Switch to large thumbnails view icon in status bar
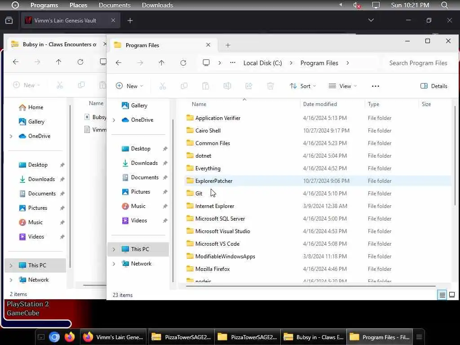 (452, 295)
